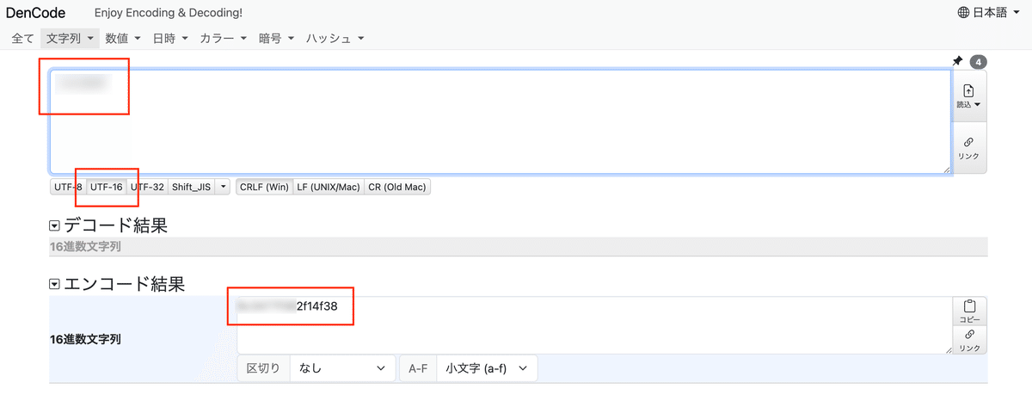Open the ハッシュ dropdown menu

336,39
